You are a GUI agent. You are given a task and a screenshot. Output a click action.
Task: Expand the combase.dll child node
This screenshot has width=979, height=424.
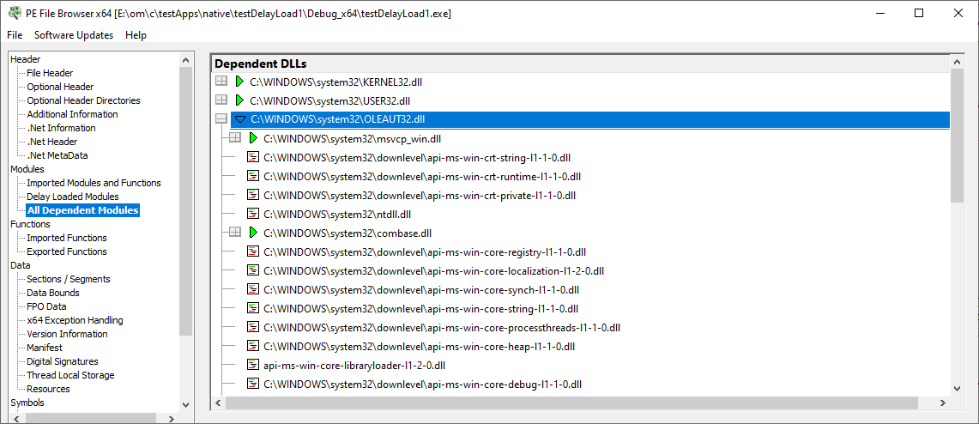[235, 233]
